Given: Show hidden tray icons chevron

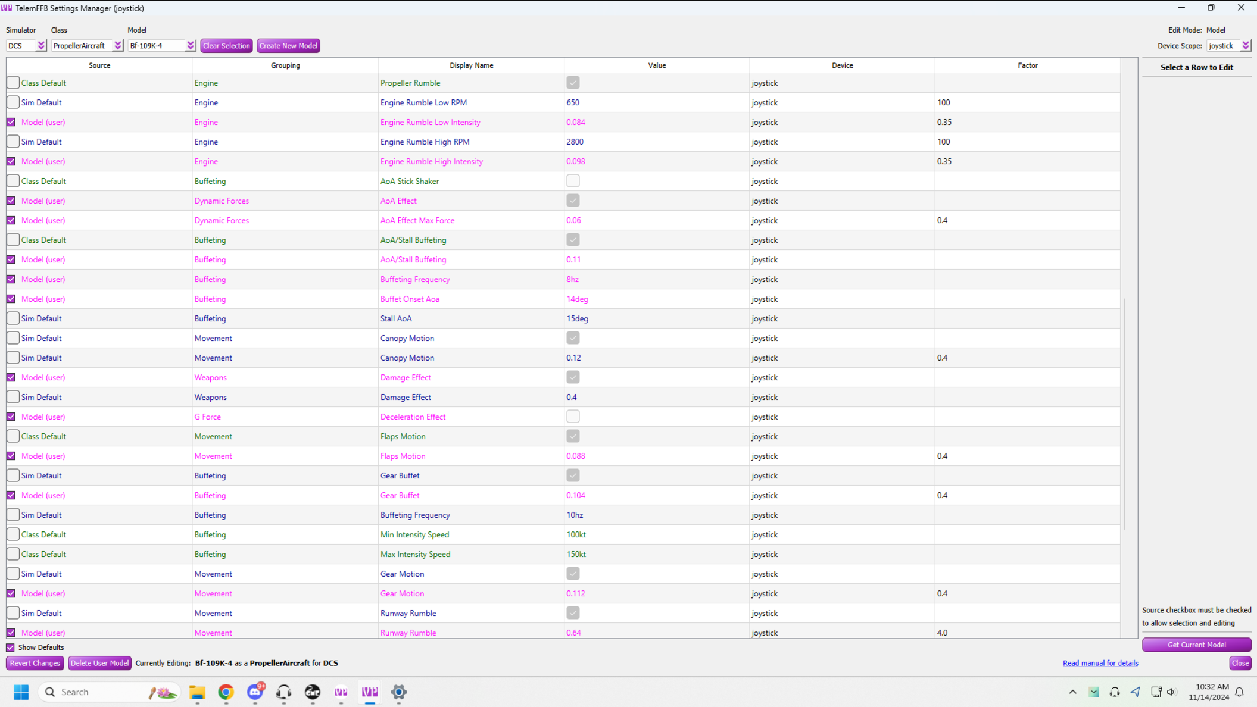Looking at the screenshot, I should click(x=1072, y=692).
